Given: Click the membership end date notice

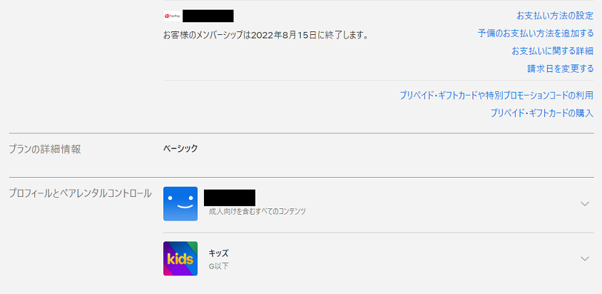Looking at the screenshot, I should tap(265, 34).
